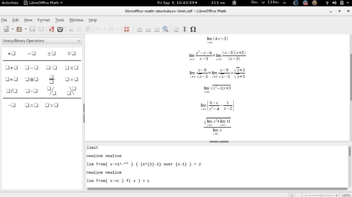Save the current formula document
Screen dimensions: 352x197
pyautogui.click(x=32, y=29)
